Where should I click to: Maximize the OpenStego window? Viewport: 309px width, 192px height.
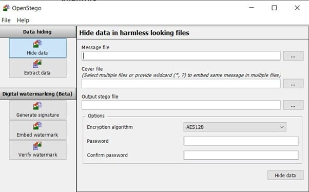(x=274, y=8)
